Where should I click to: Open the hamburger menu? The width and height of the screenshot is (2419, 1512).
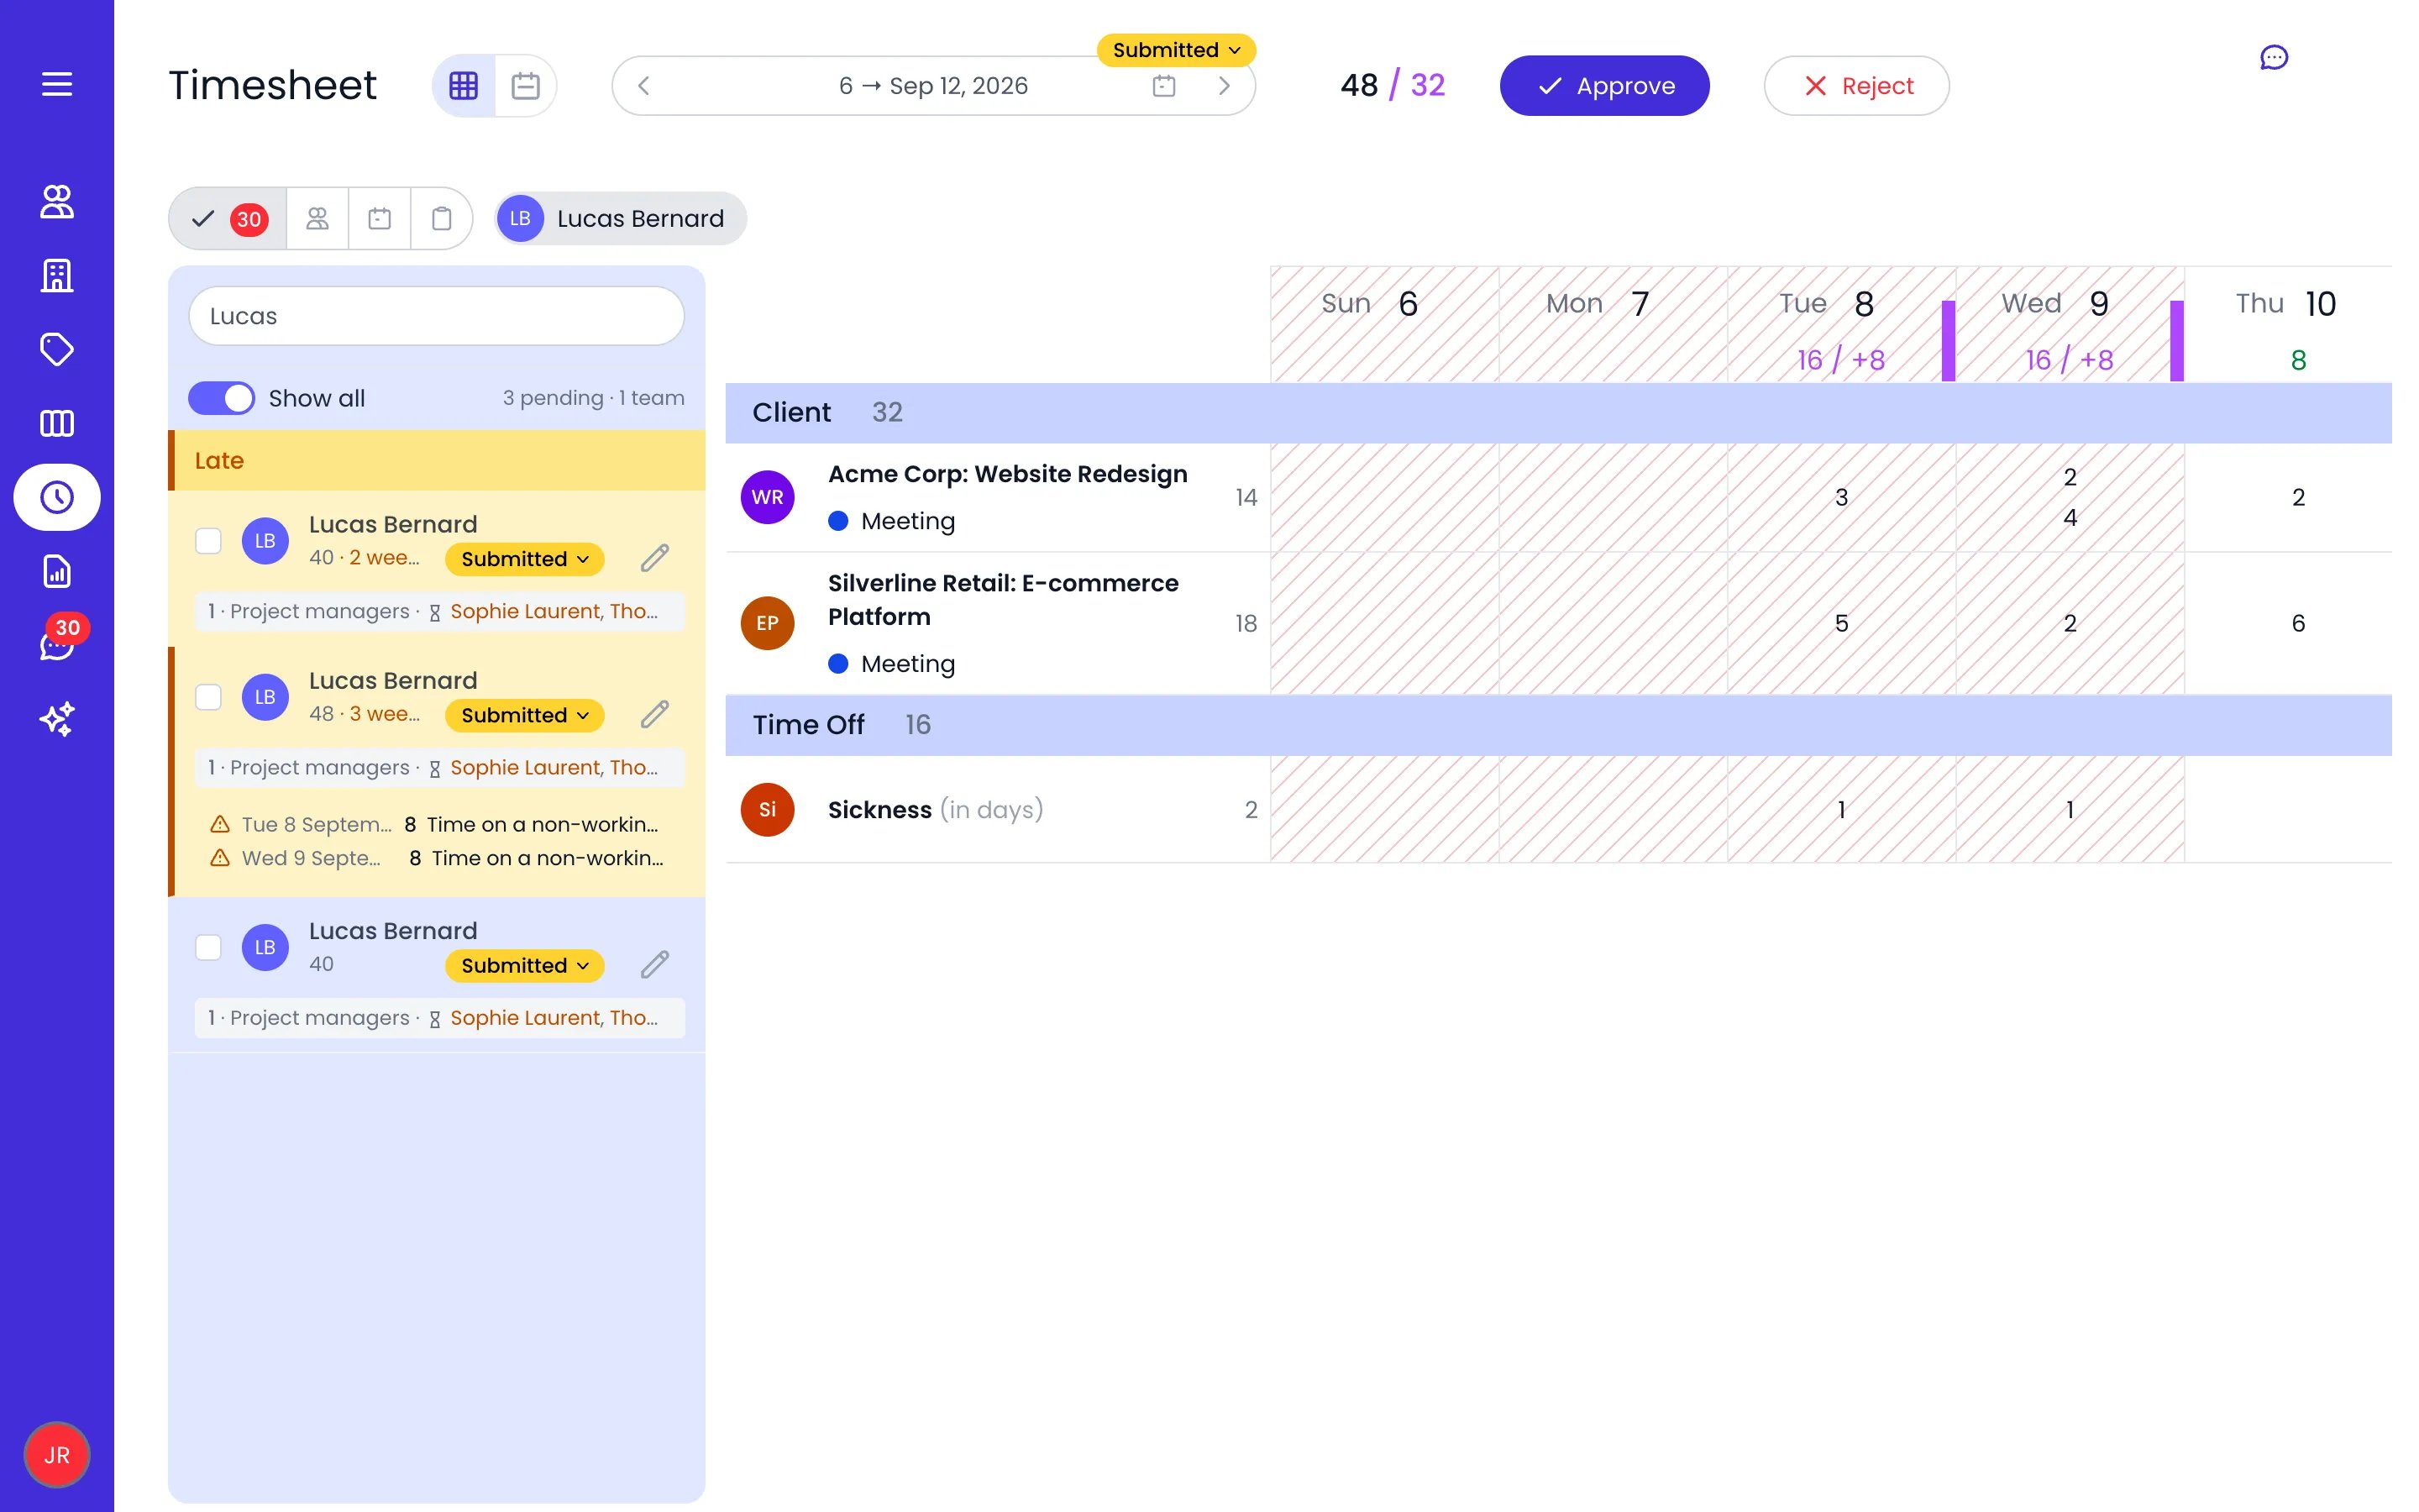pos(57,84)
